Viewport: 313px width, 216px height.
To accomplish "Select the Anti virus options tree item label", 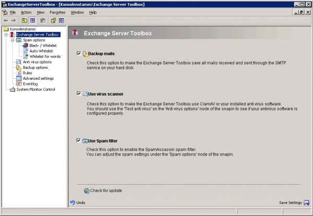I will point(38,62).
